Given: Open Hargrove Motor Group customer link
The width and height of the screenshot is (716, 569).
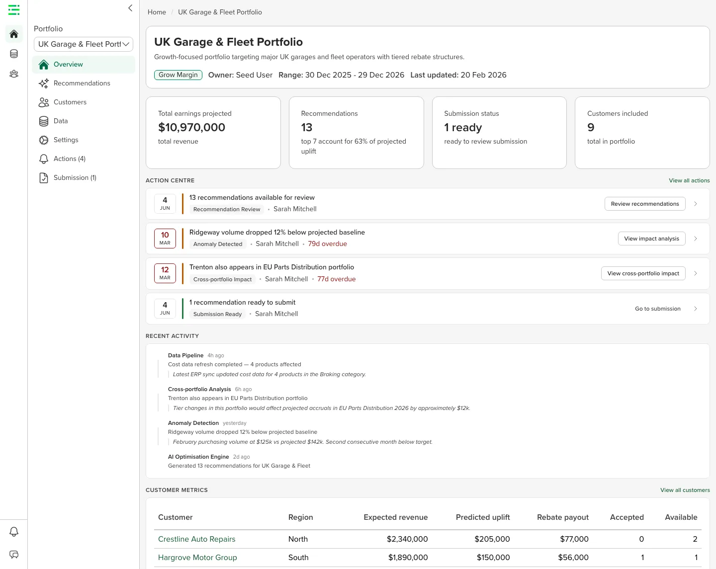Looking at the screenshot, I should pos(197,558).
